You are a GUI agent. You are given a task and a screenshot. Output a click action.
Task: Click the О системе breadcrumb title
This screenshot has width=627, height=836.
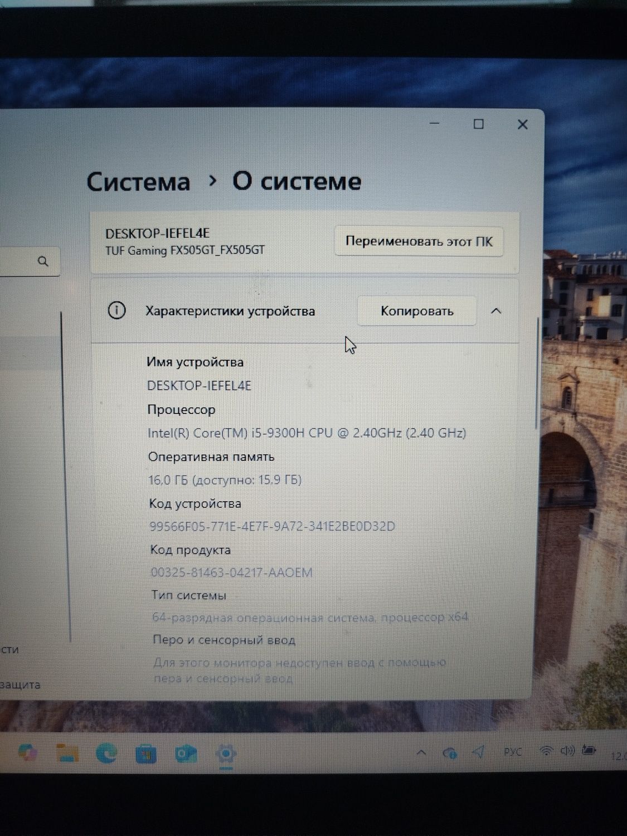pos(297,181)
